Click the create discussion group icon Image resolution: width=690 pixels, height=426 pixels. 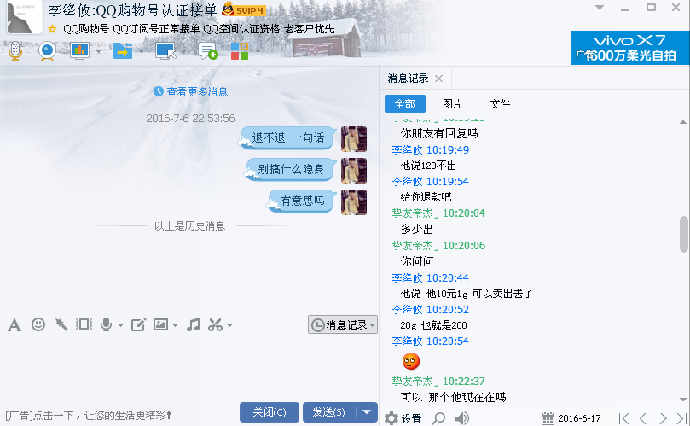point(208,50)
